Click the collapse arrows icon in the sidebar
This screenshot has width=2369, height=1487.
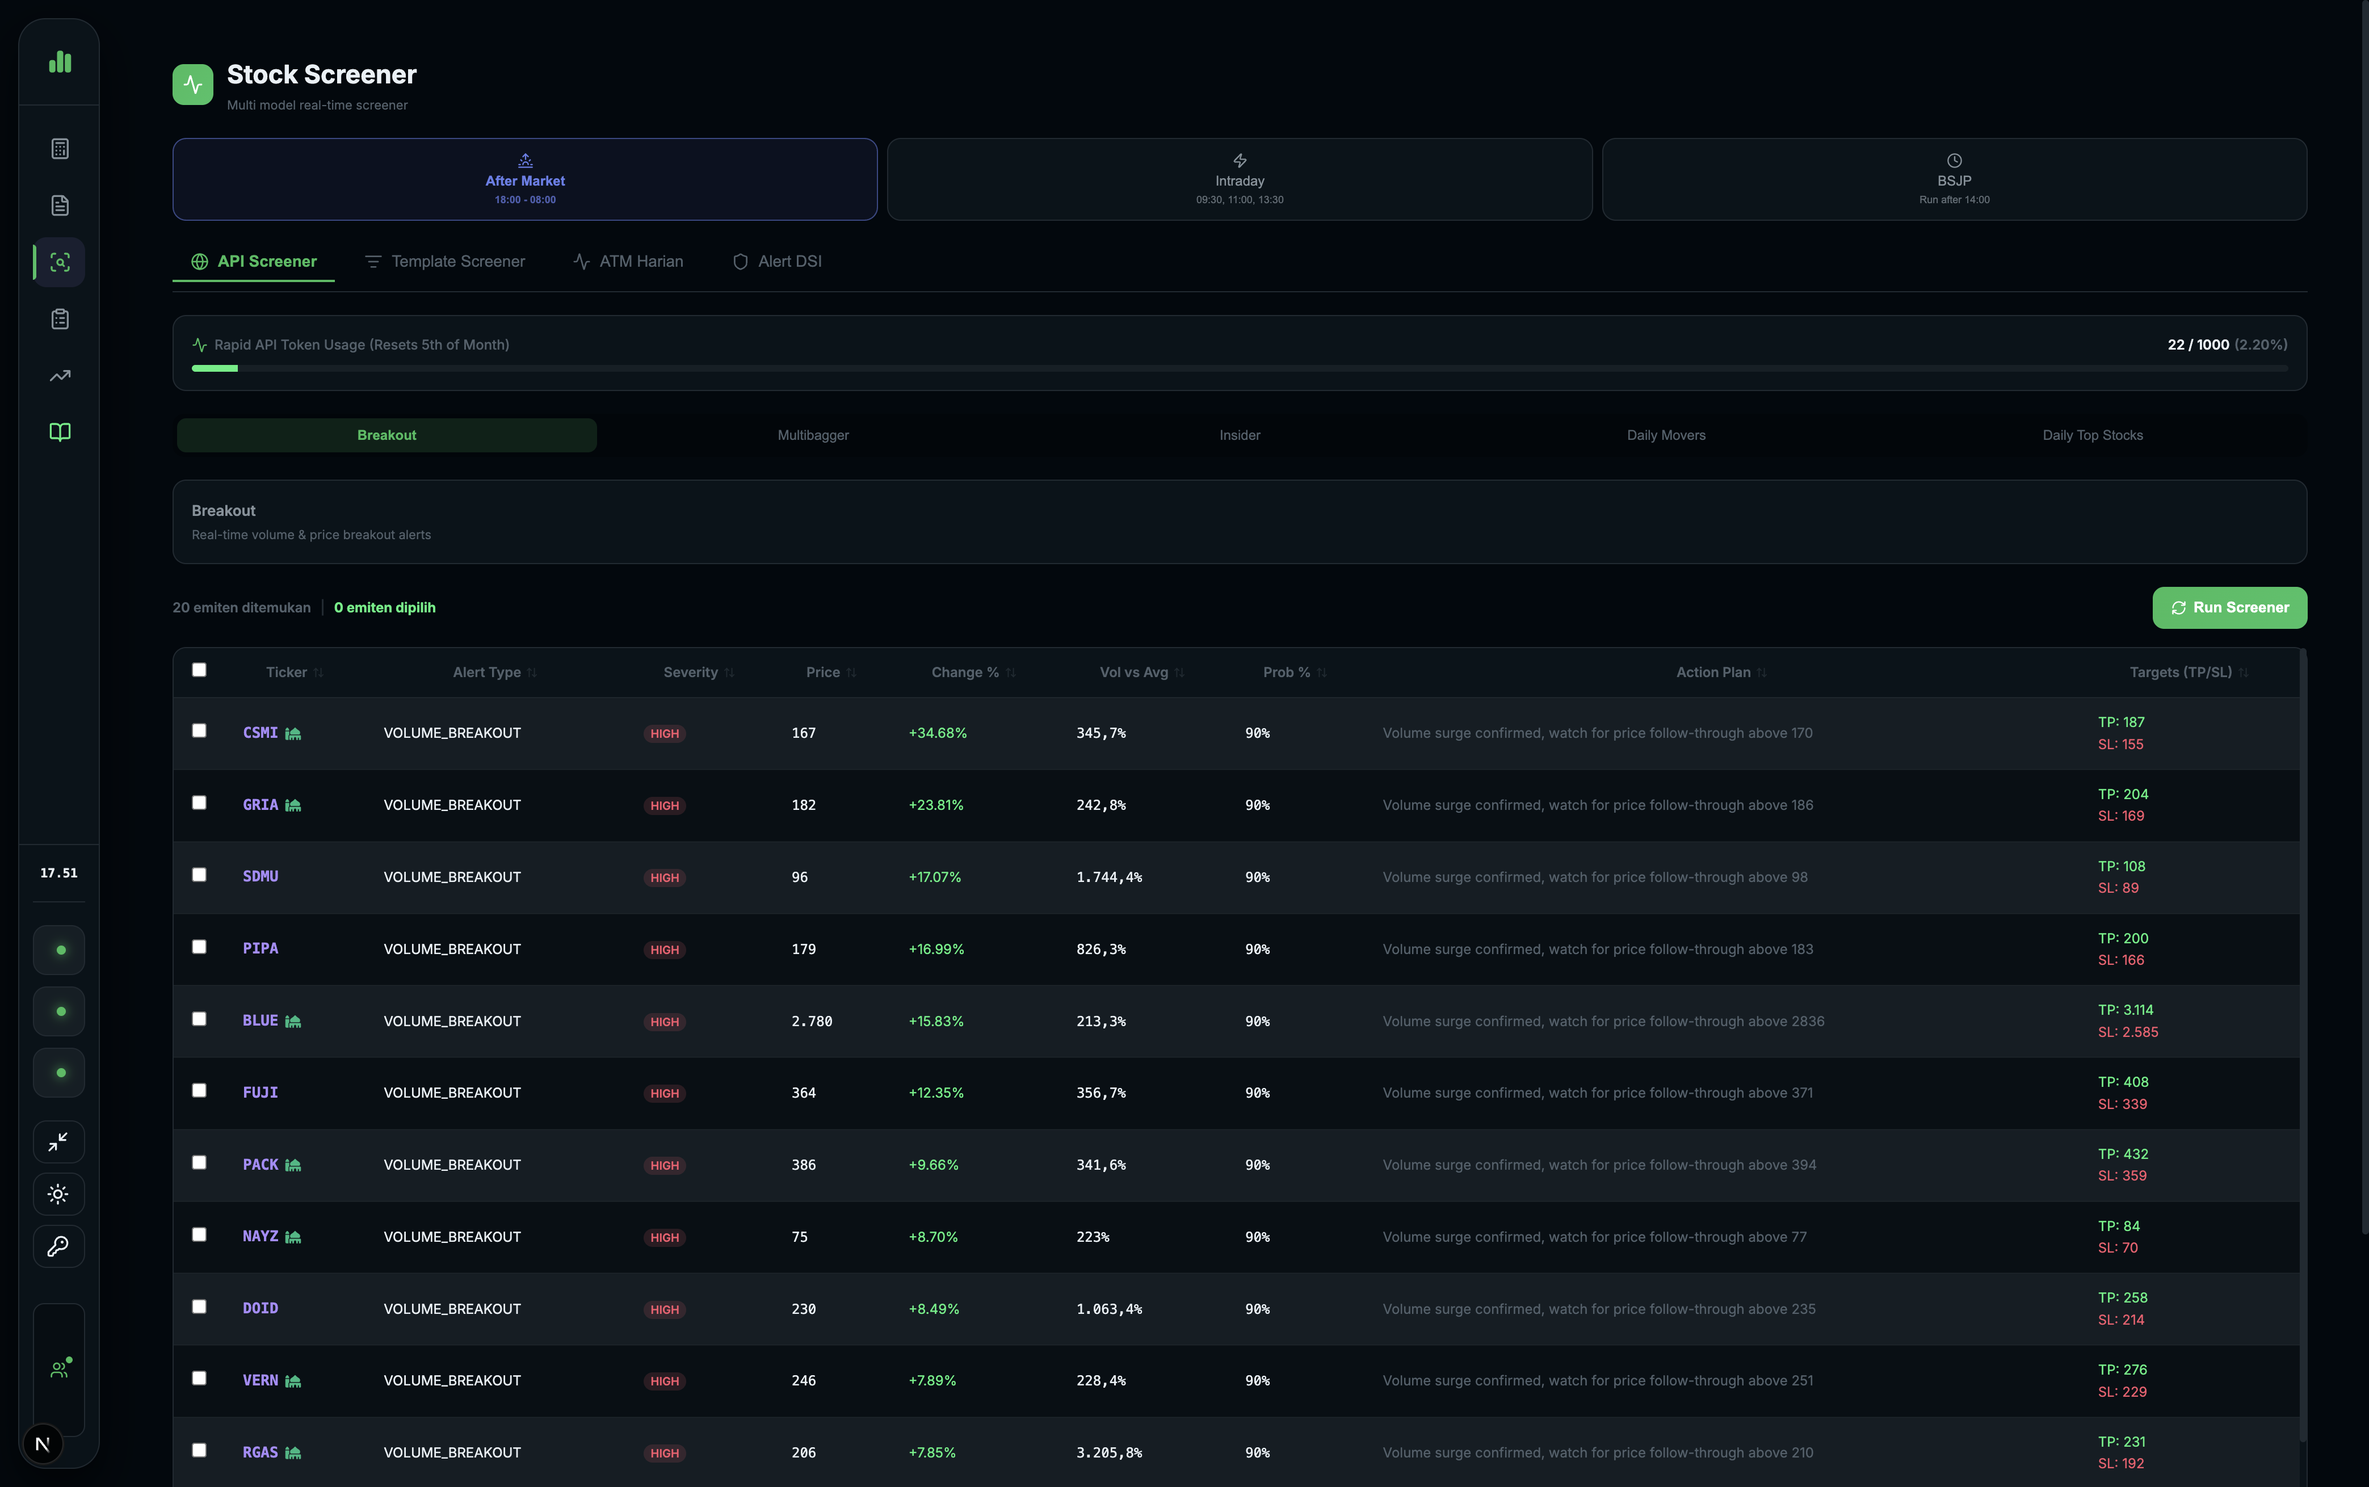pos(59,1142)
